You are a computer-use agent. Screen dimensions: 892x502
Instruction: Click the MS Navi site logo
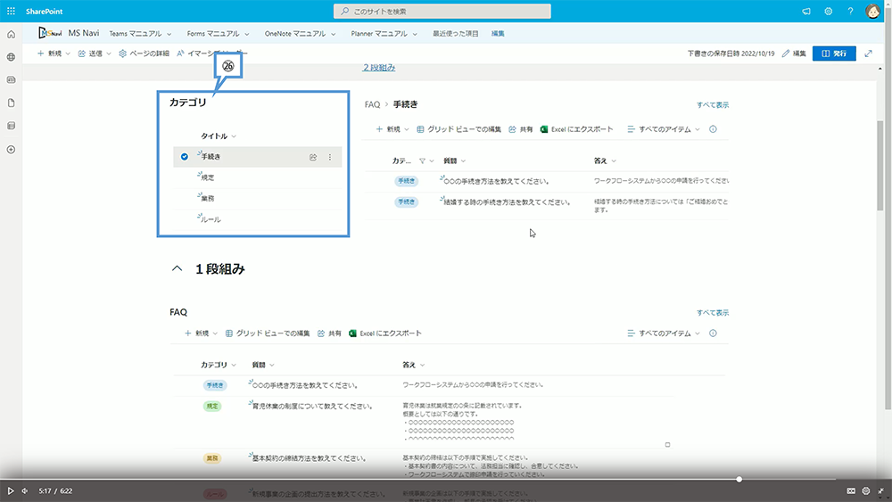point(49,33)
